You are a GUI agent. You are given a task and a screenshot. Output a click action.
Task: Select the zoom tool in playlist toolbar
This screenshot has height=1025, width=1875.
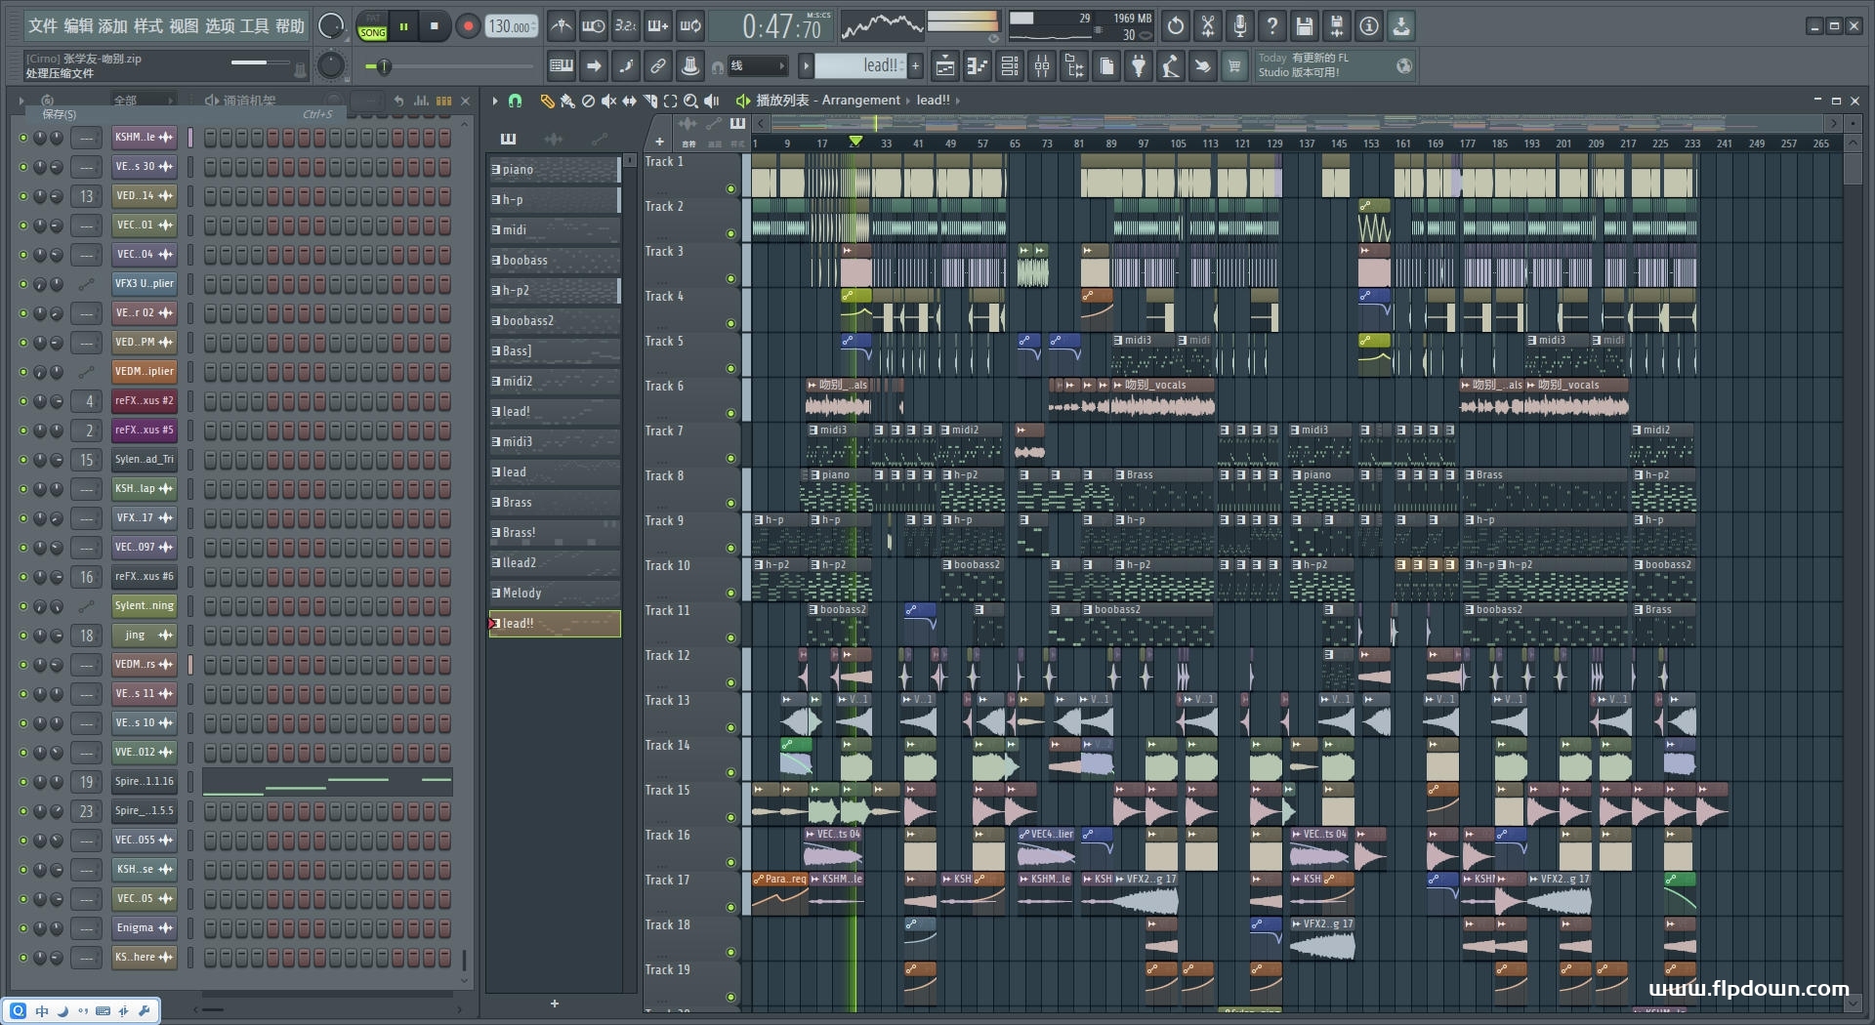click(690, 101)
